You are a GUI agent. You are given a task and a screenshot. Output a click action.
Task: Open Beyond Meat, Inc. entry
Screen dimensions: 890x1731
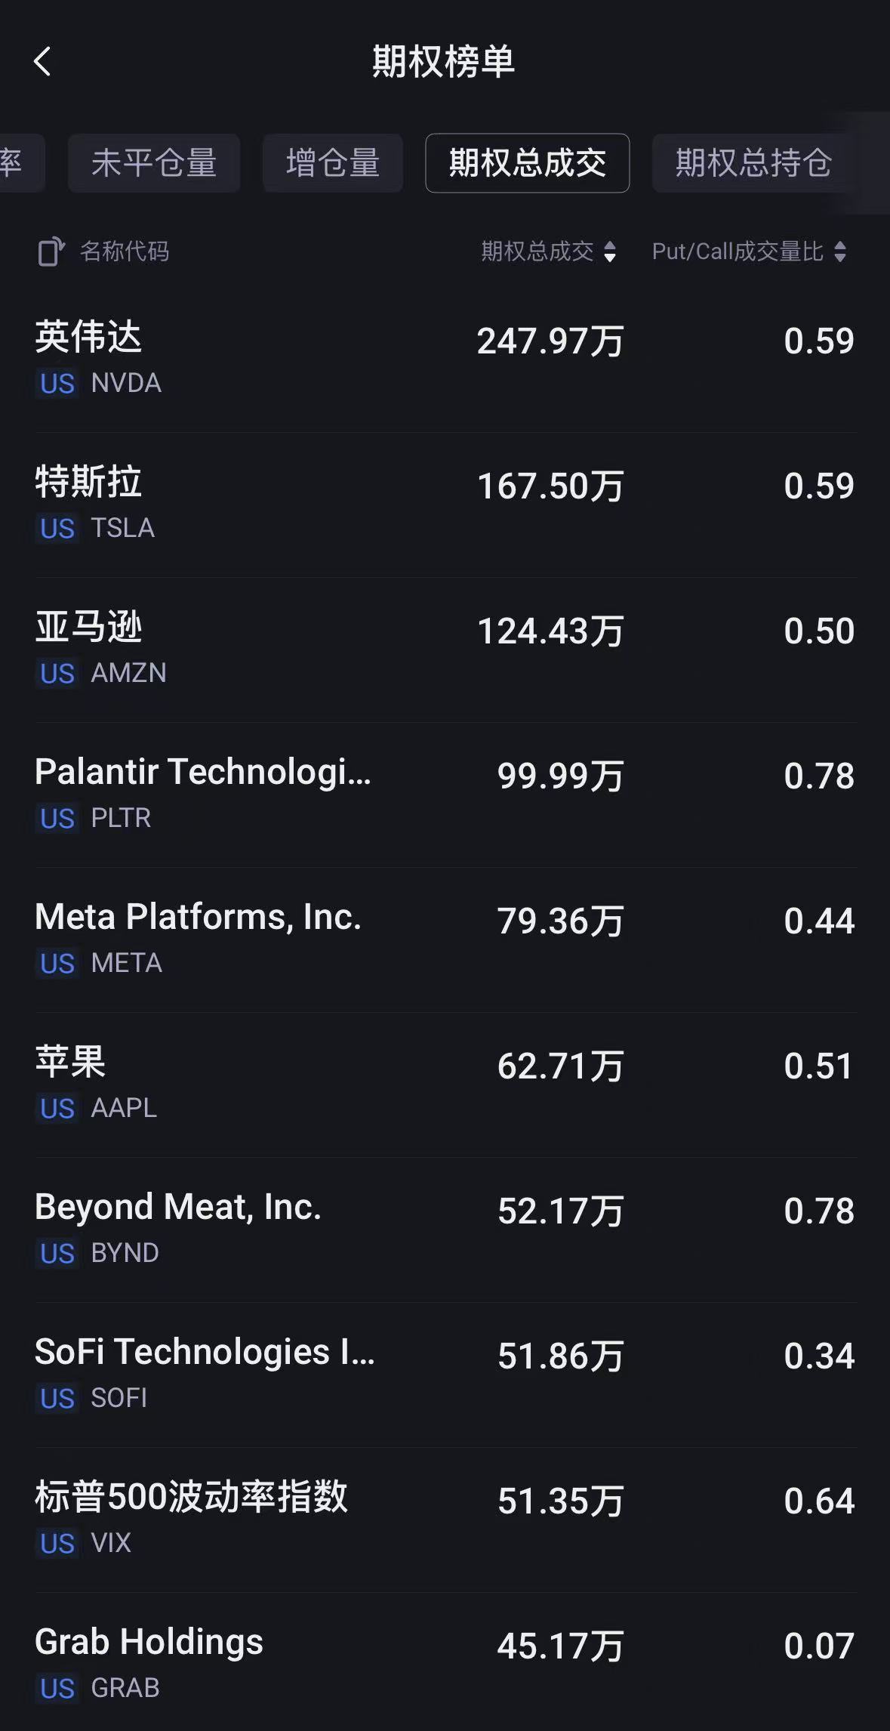point(445,1228)
